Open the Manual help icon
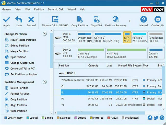This screenshot has width=166, height=125. [x=144, y=19]
